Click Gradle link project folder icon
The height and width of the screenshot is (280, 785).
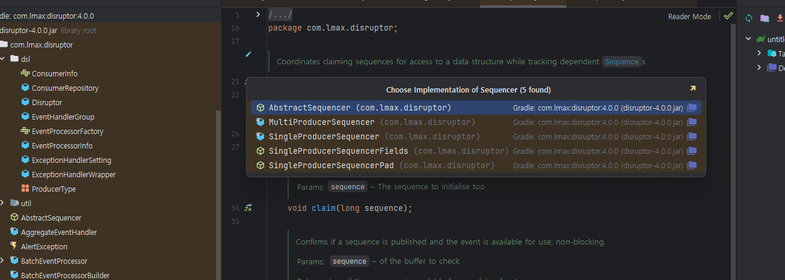(765, 18)
